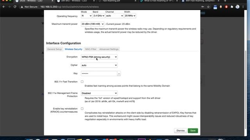Click the red extension icon
Viewport: 250px width, 140px height.
click(226, 7)
